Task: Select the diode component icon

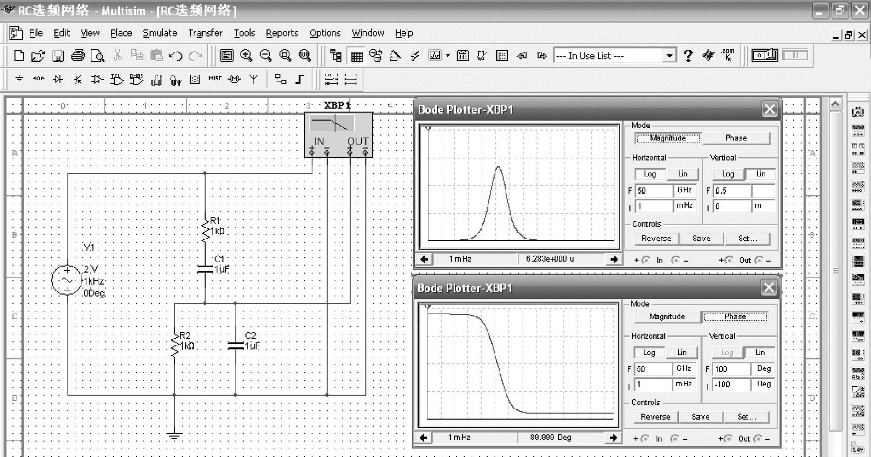Action: coord(58,79)
